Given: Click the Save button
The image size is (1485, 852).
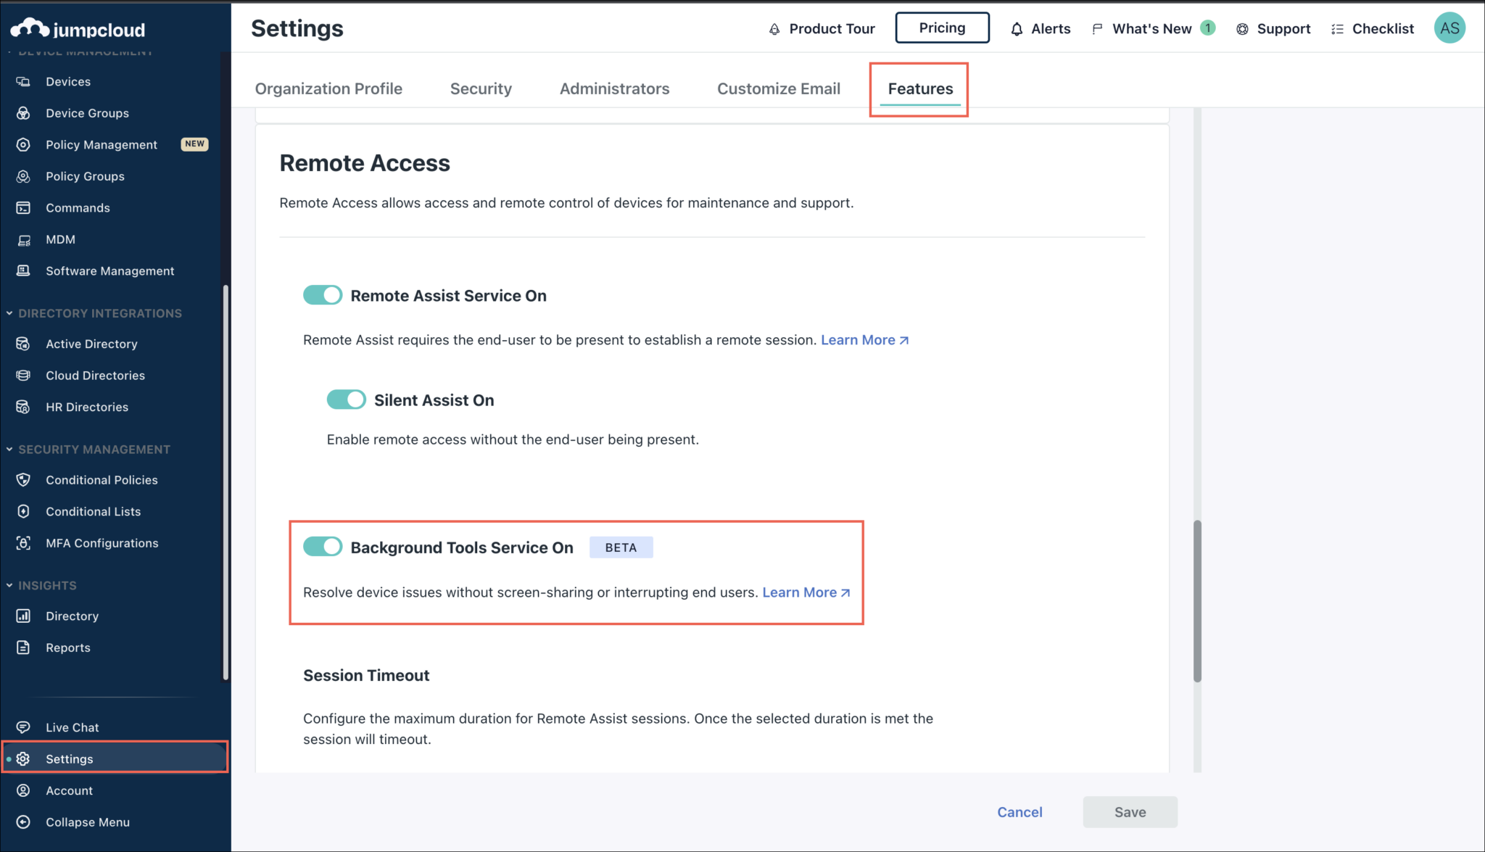Looking at the screenshot, I should (1129, 811).
